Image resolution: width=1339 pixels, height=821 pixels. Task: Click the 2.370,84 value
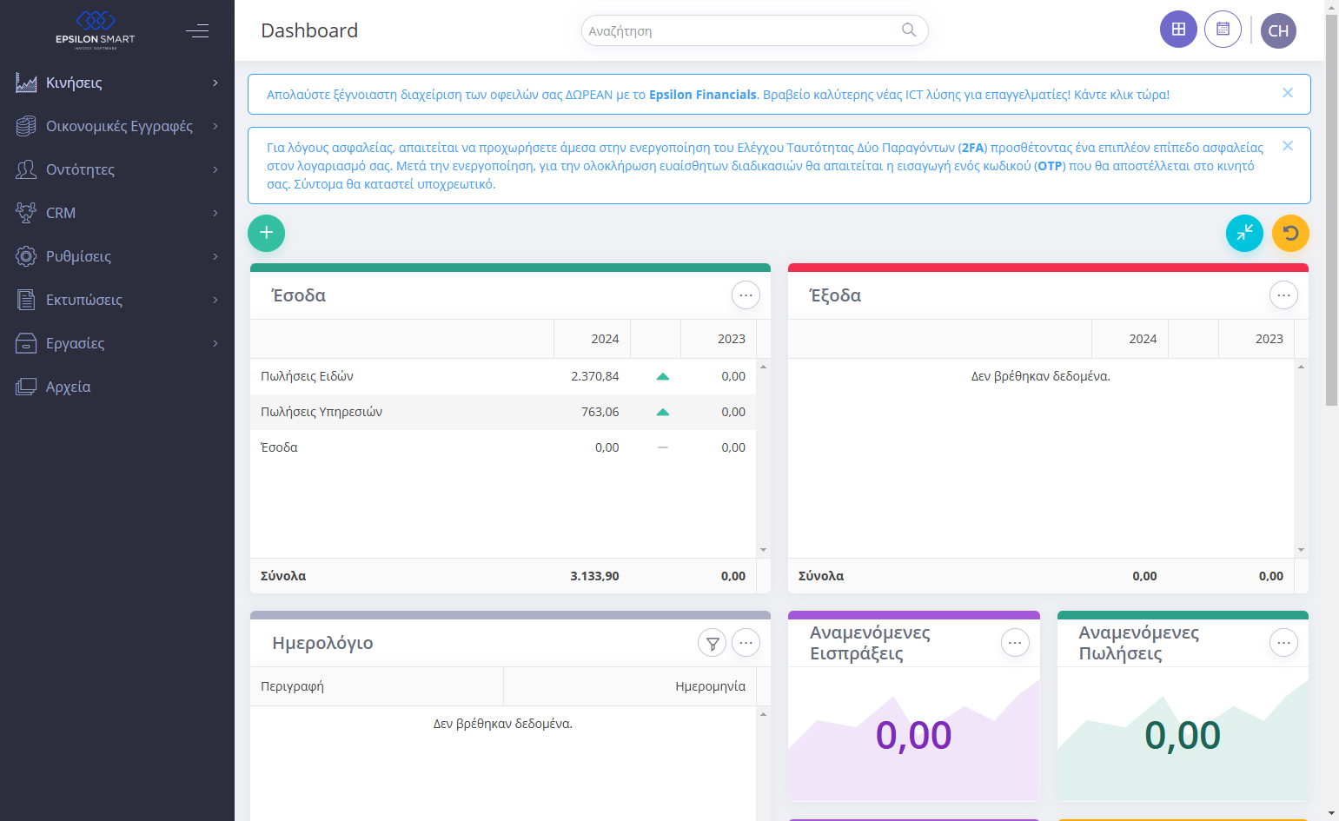click(x=595, y=376)
